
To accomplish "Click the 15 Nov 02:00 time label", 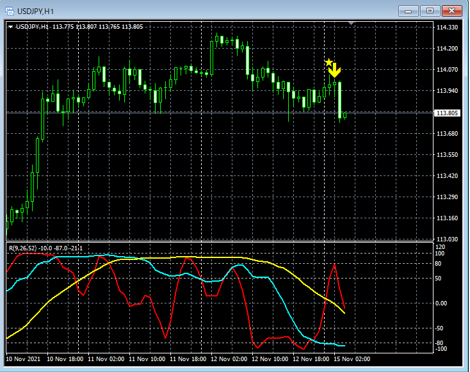I will tap(352, 359).
